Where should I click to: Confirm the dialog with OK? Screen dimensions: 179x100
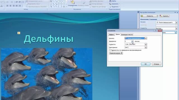[x=145, y=64]
